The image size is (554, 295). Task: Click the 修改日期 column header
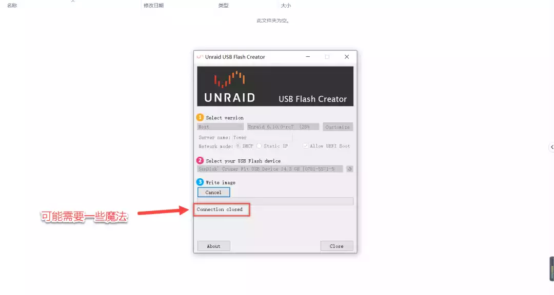(x=153, y=5)
